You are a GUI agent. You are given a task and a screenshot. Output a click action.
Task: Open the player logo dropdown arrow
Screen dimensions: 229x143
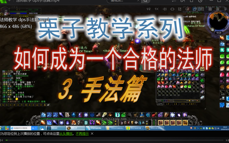point(10,1)
